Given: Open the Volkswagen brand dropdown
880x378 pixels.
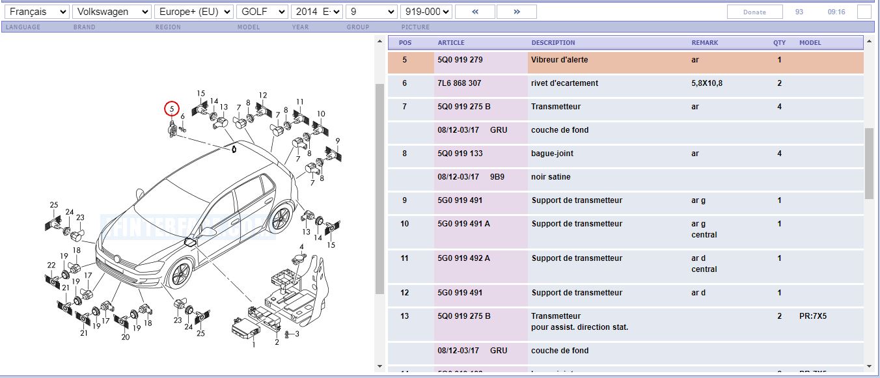Looking at the screenshot, I should pyautogui.click(x=112, y=12).
